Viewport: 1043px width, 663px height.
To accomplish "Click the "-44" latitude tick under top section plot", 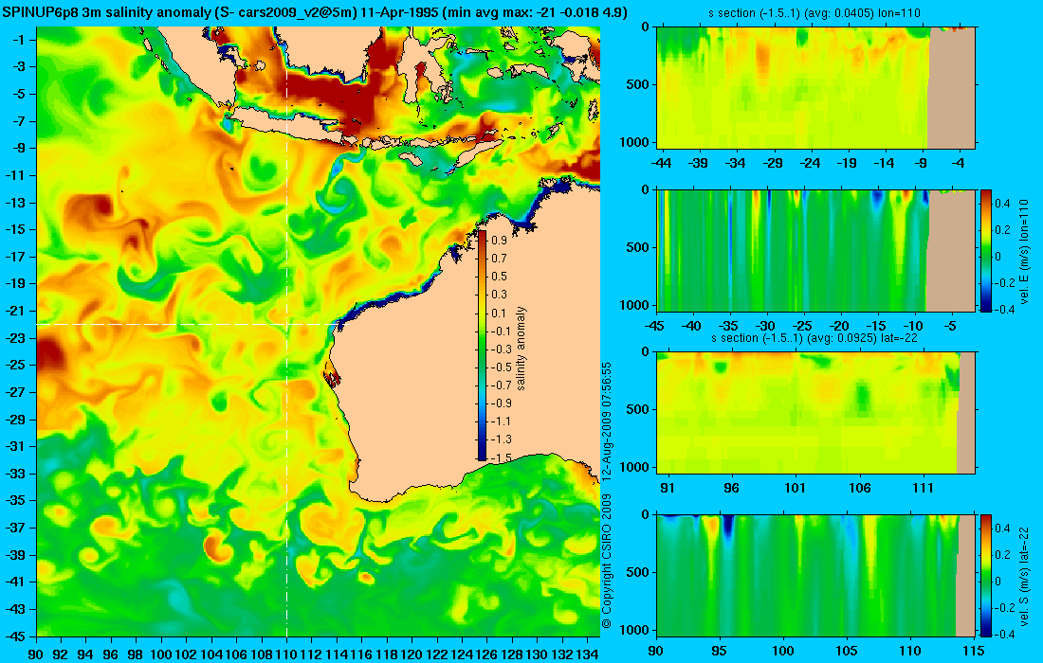I will pos(661,163).
